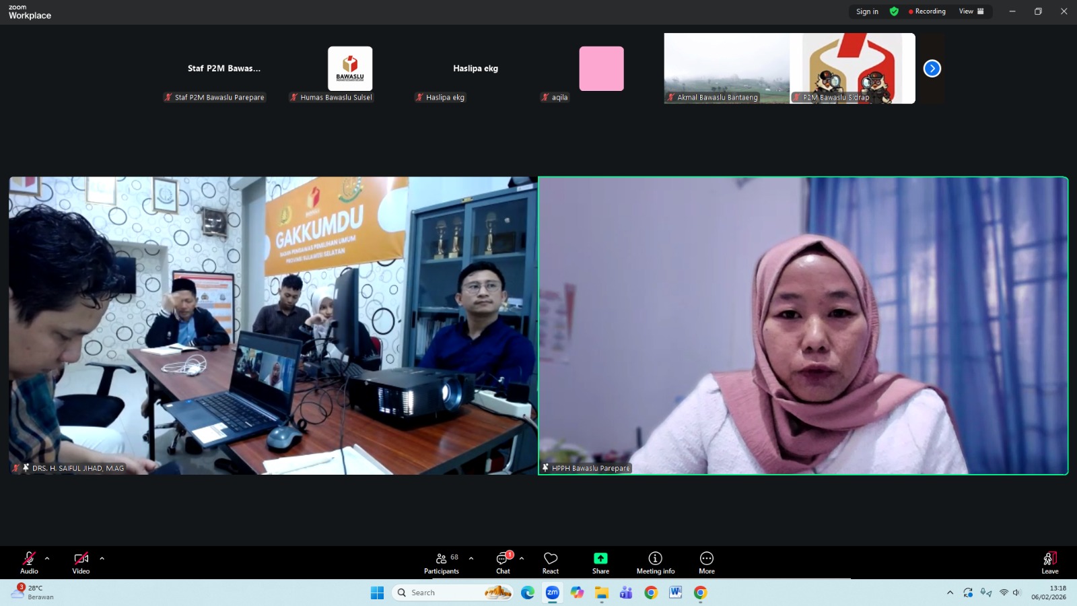Select Humas Bawaslu Sulsel participant thumbnail
This screenshot has width=1077, height=606.
point(350,69)
